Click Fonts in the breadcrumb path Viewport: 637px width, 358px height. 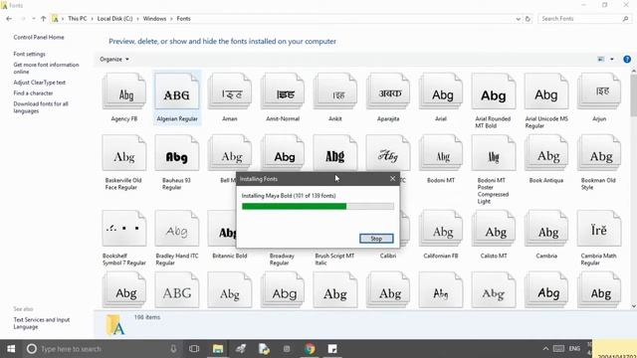(x=183, y=19)
